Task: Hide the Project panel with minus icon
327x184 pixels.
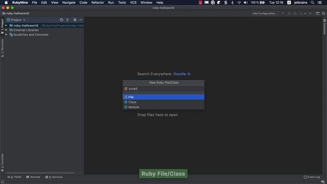Action: pos(81,20)
